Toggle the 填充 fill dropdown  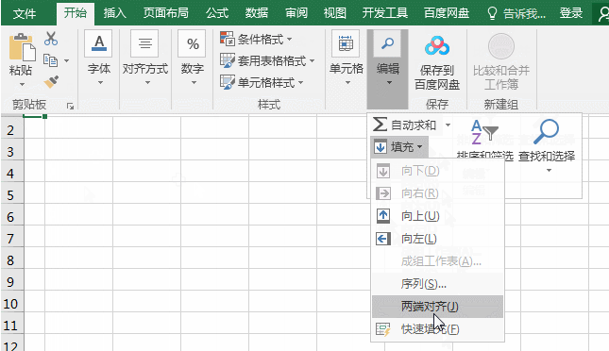[x=398, y=147]
